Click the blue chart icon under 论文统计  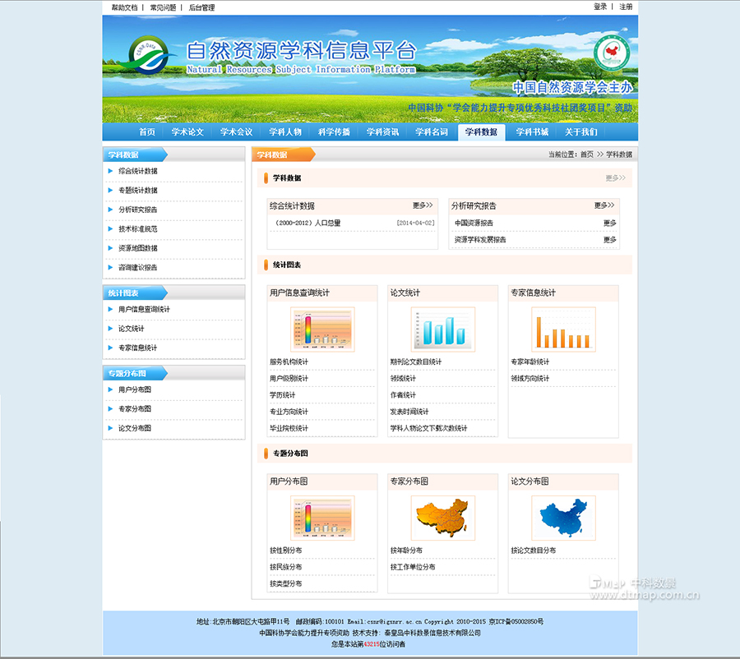pyautogui.click(x=442, y=328)
